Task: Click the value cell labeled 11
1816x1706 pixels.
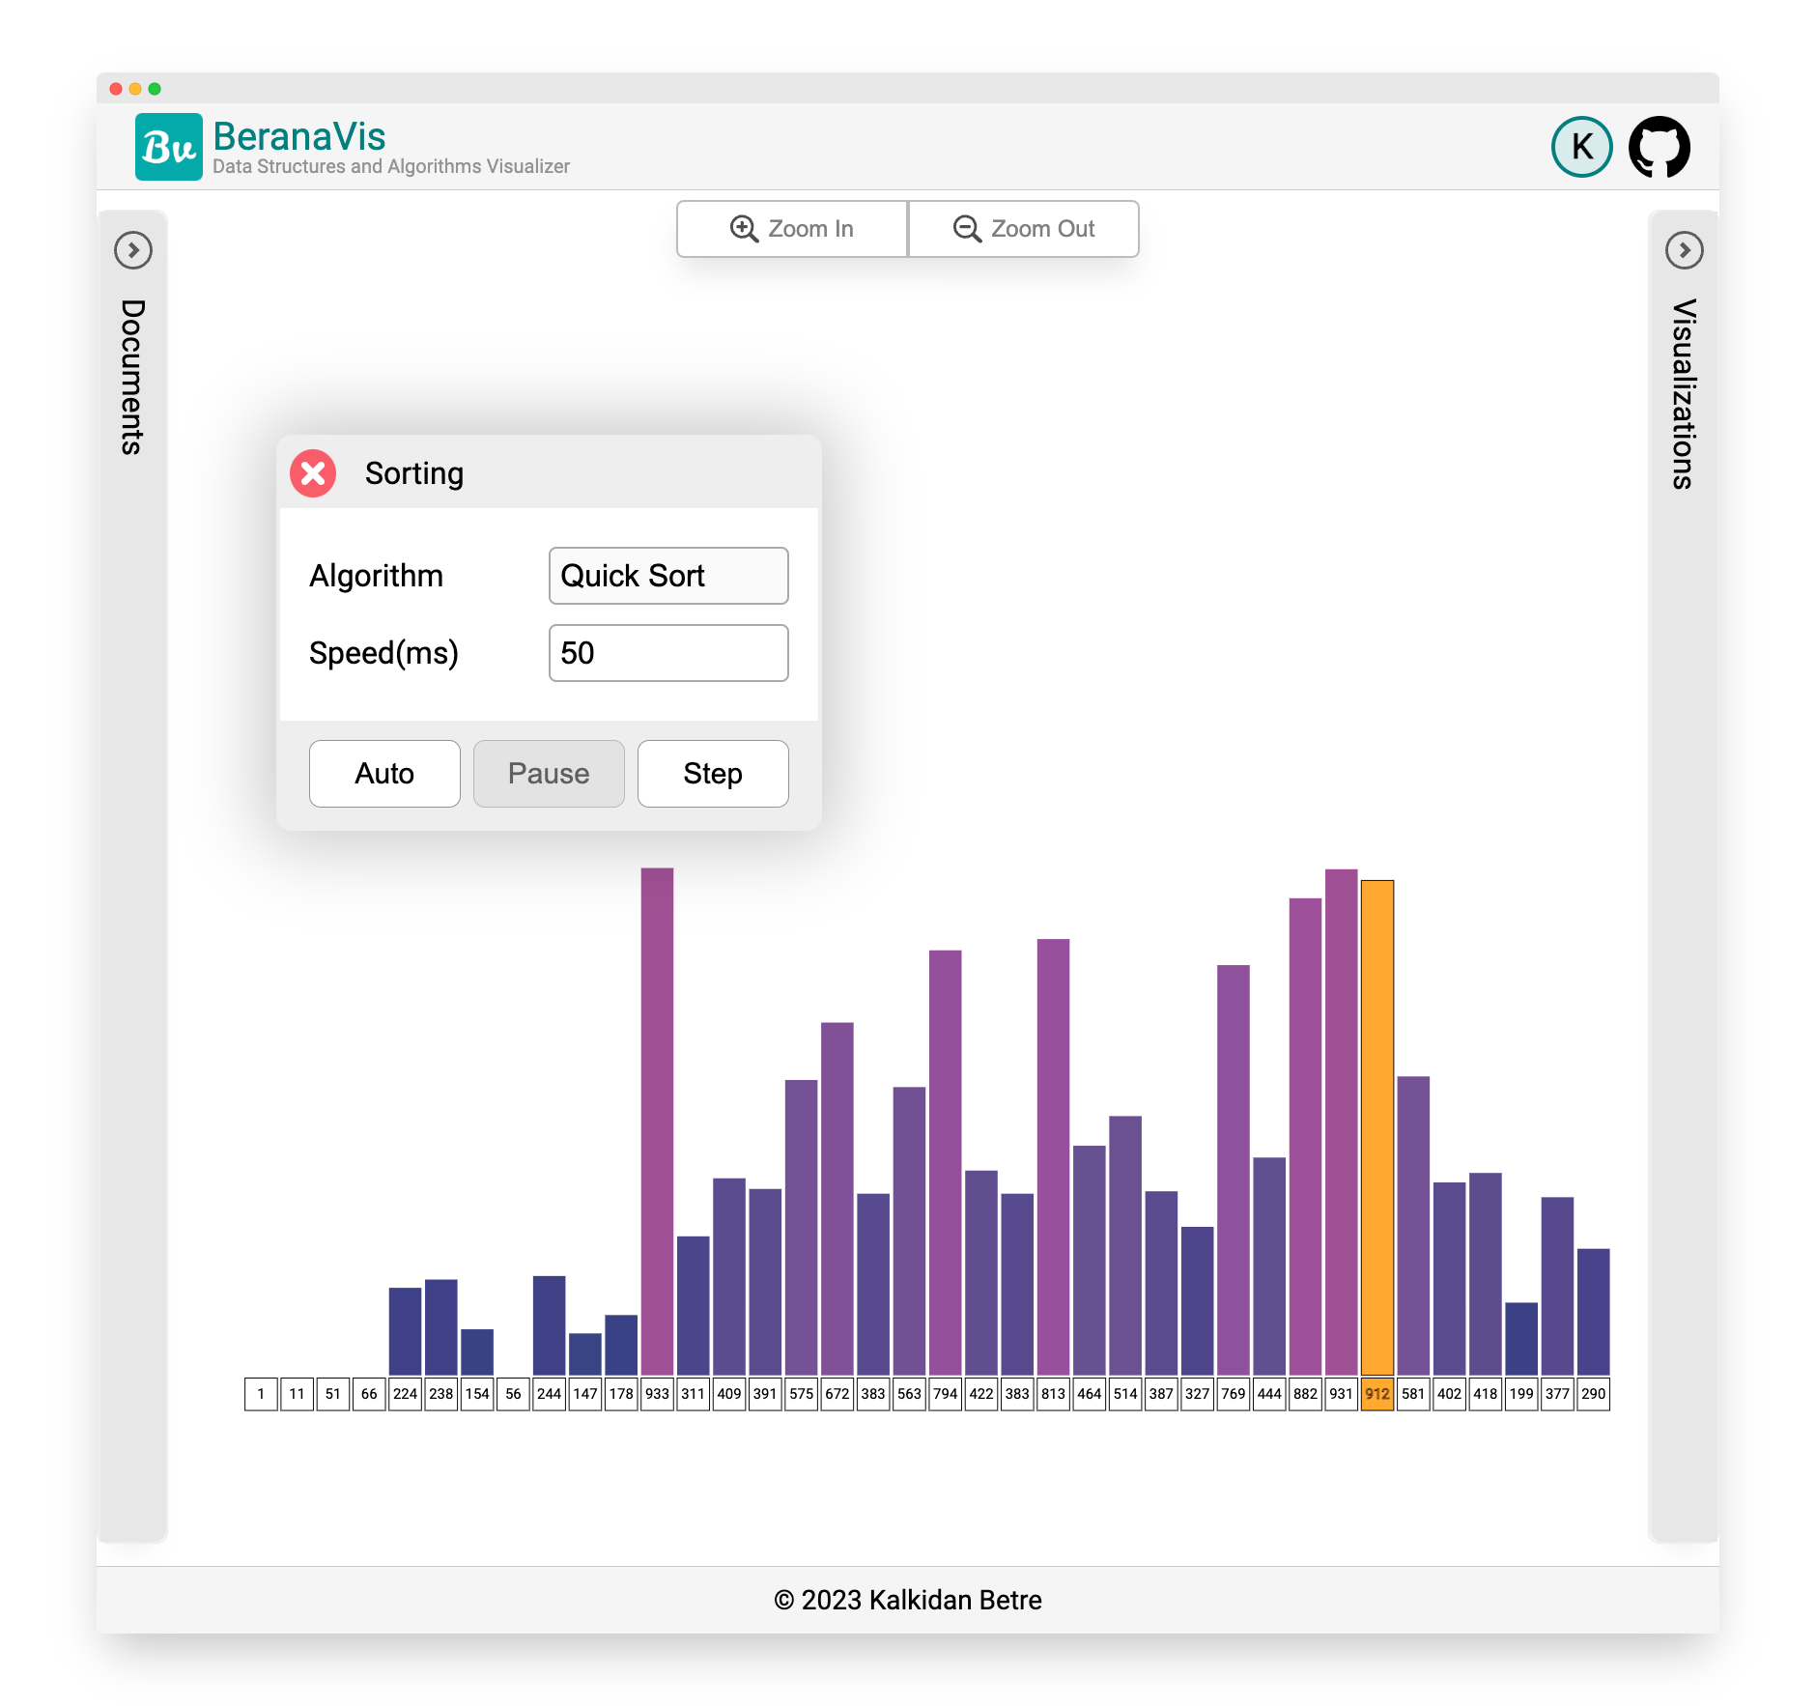Action: [x=297, y=1394]
